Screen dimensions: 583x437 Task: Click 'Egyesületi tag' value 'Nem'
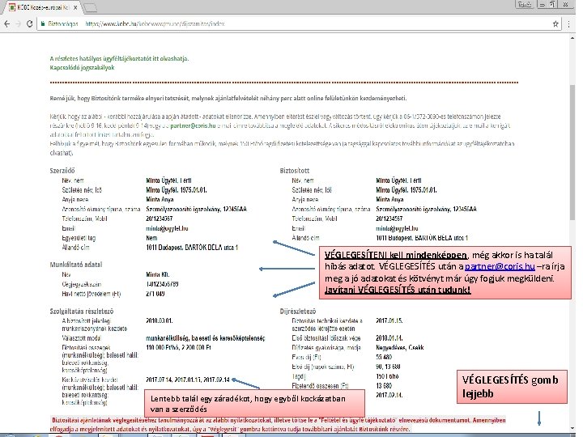coord(151,238)
